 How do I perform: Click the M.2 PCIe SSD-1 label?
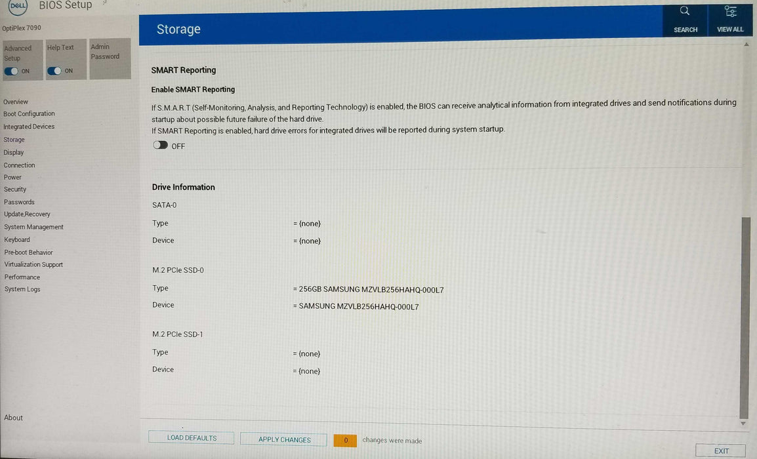pos(178,334)
